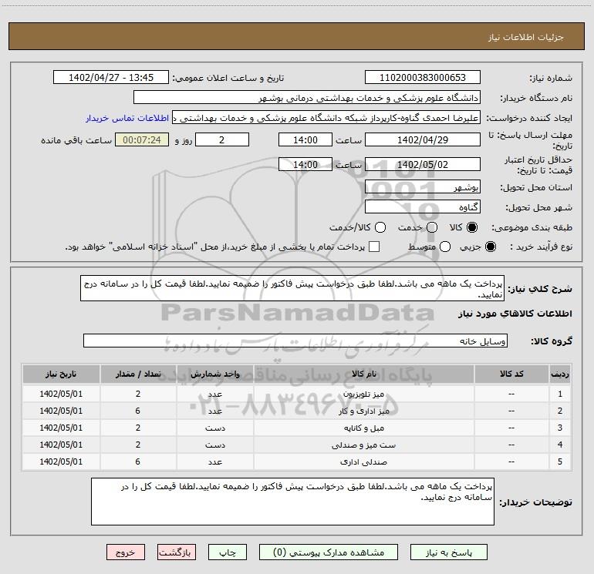
Task: Click the شهر محل تحویل field showing گناوه
Action: 422,207
